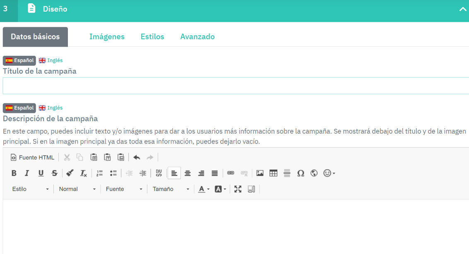Switch to the Imágenes tab

[107, 36]
